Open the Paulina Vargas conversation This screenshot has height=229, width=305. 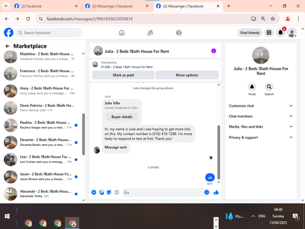click(41, 125)
